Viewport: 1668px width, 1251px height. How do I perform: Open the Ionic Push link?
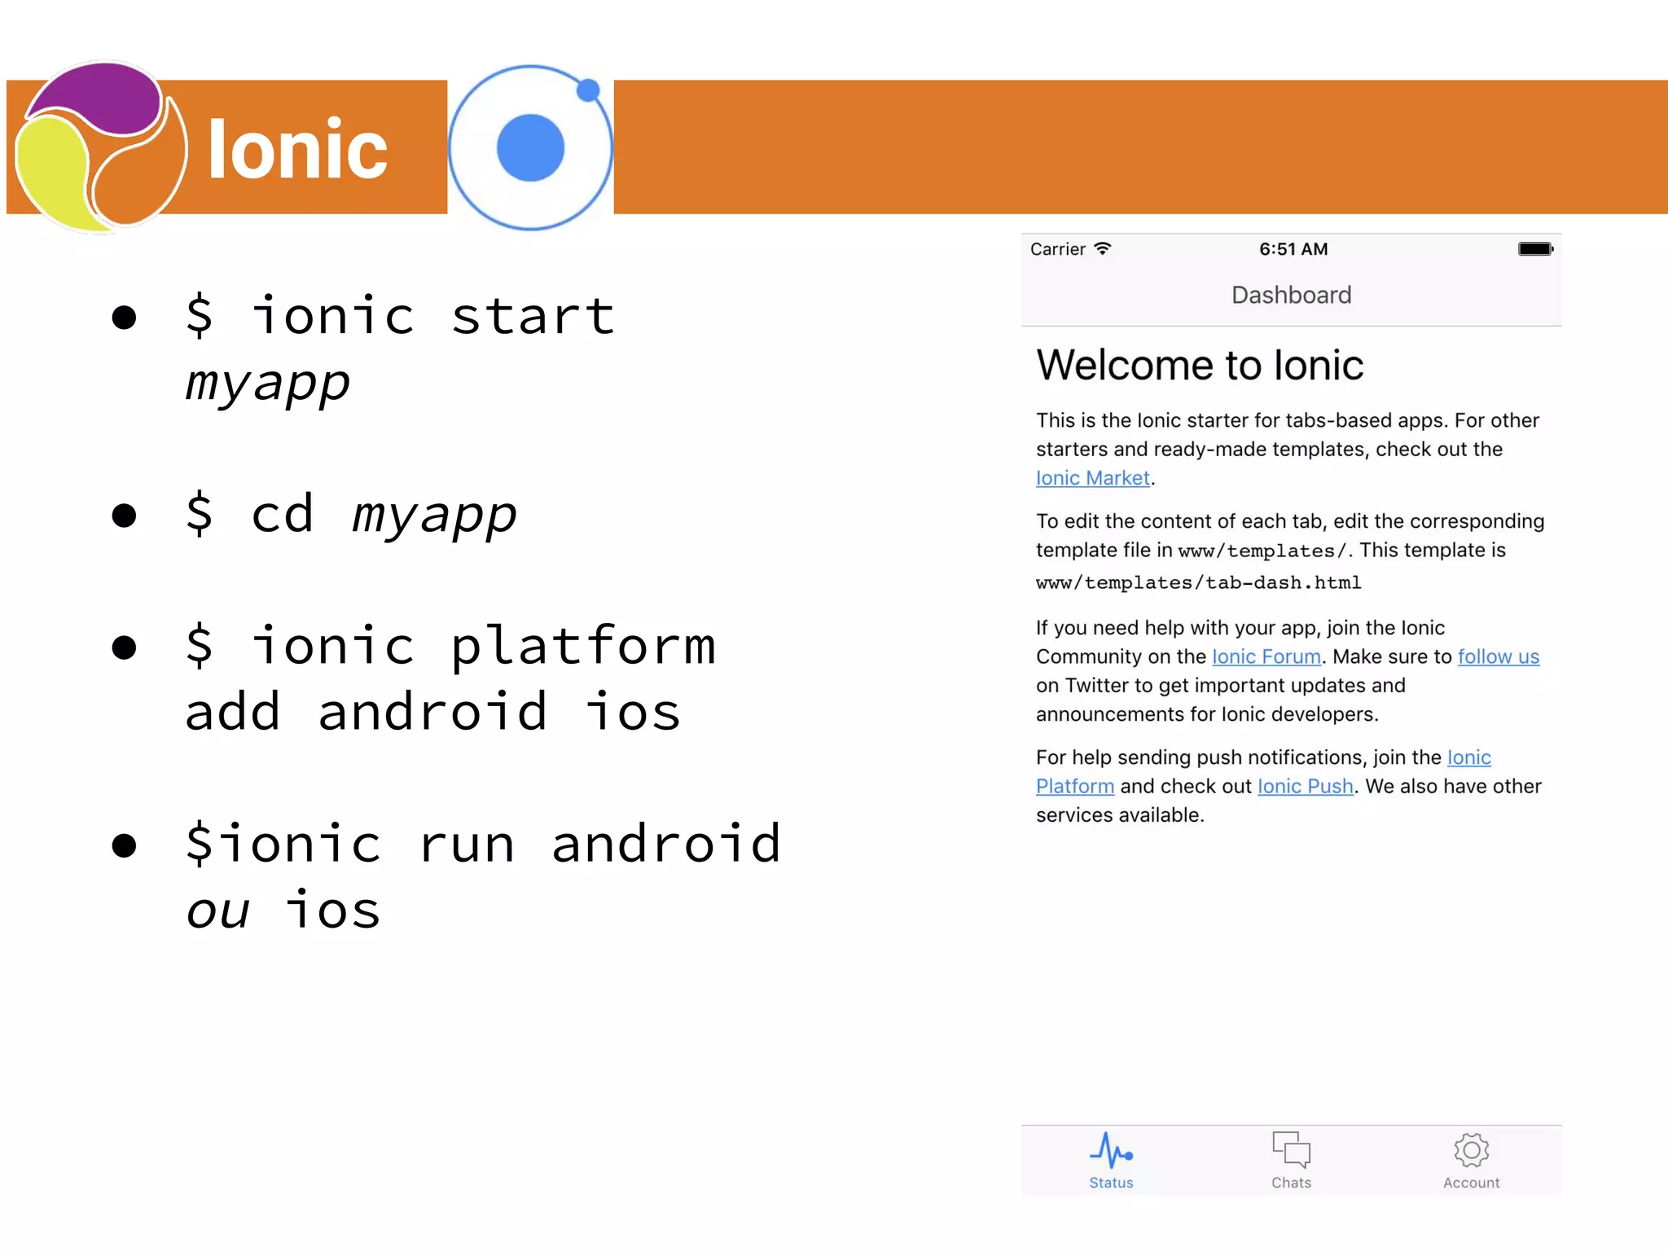tap(1305, 786)
